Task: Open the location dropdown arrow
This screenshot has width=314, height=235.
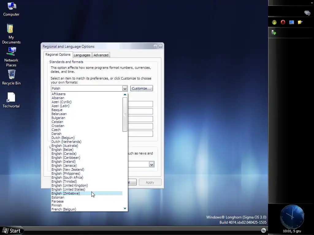Action: pyautogui.click(x=151, y=164)
